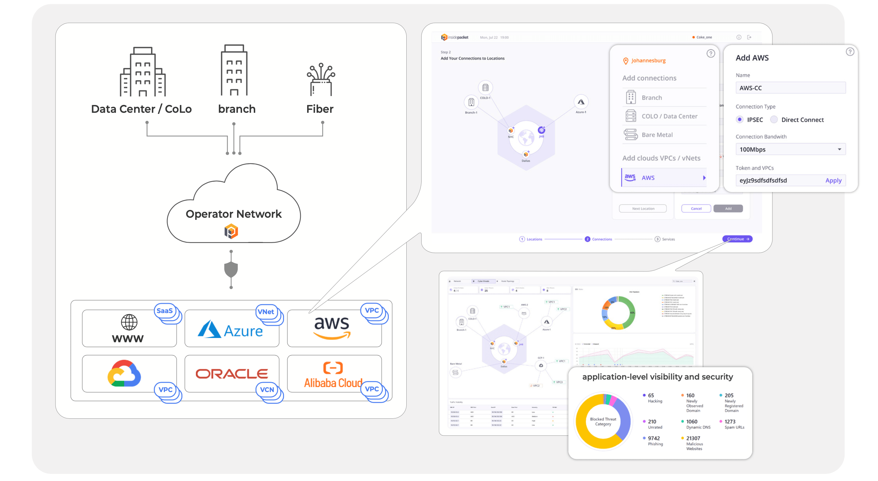Click the VNet badge on the Azure tile
Image resolution: width=878 pixels, height=481 pixels.
tap(266, 312)
